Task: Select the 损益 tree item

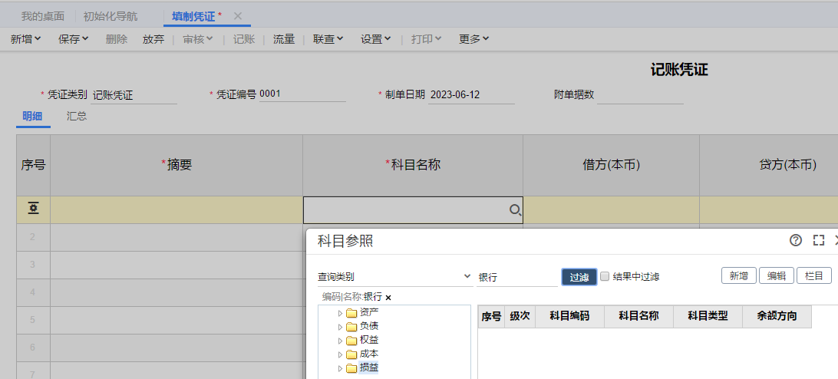Action: [x=368, y=368]
